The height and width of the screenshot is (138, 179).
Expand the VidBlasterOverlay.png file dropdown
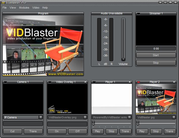[x=85, y=117]
